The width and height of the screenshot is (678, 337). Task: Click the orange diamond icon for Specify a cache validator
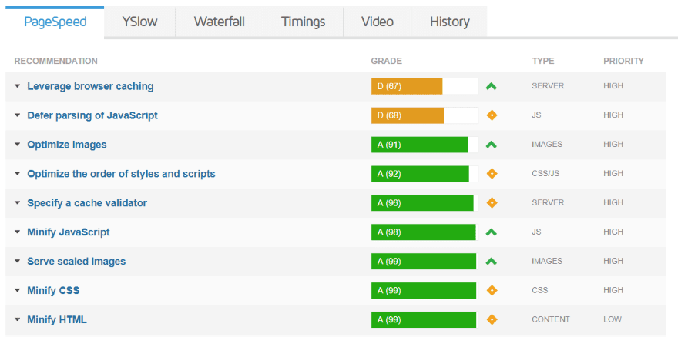(x=492, y=202)
